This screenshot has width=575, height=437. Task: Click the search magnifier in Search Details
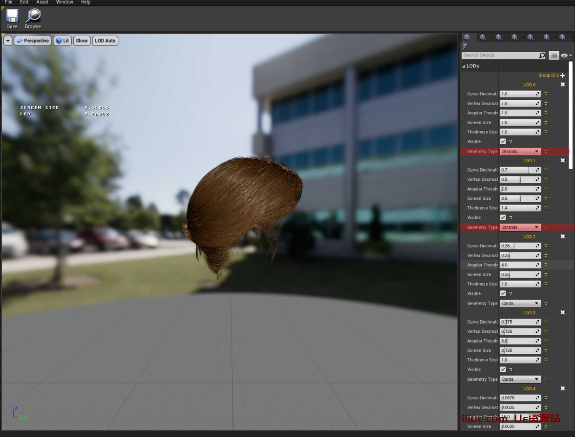click(541, 56)
